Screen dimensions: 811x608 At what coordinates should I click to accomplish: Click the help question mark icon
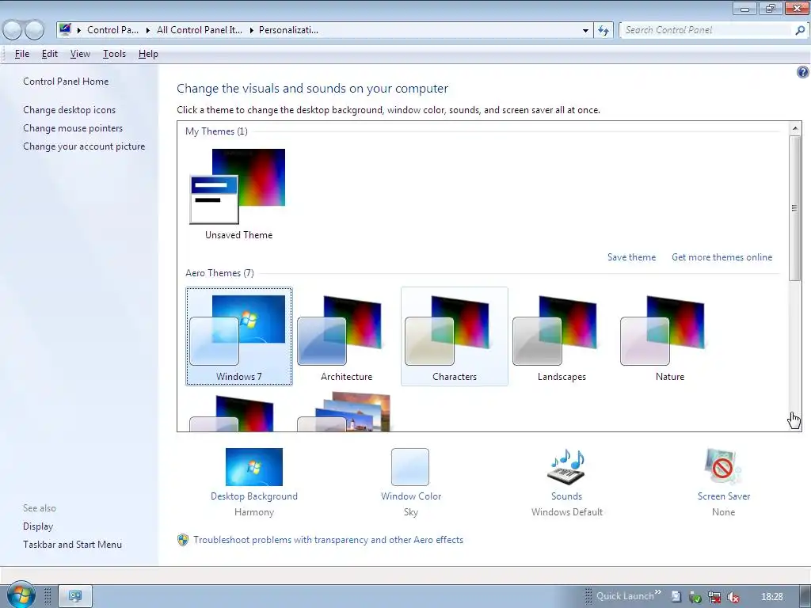pyautogui.click(x=802, y=72)
